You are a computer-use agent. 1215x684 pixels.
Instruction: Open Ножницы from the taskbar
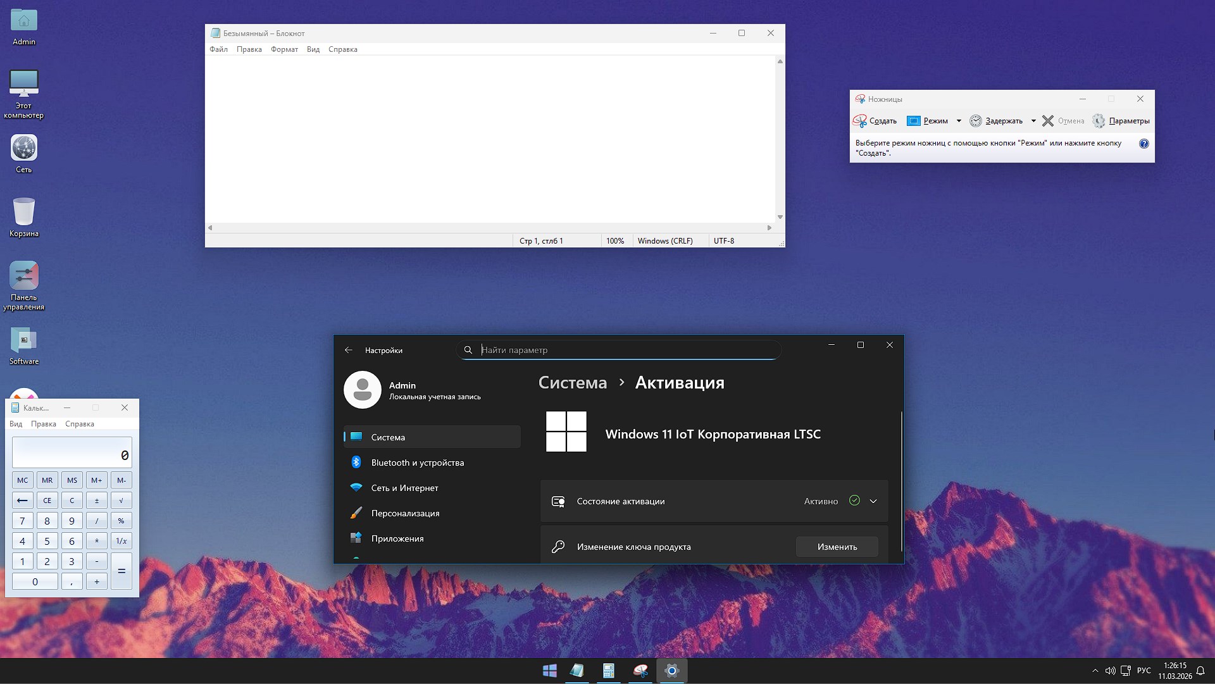(x=640, y=671)
